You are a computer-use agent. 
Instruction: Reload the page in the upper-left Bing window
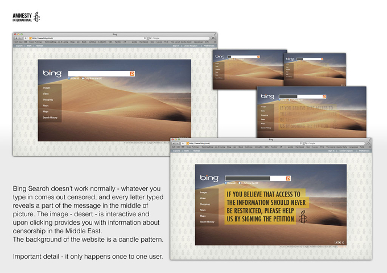tap(145, 38)
